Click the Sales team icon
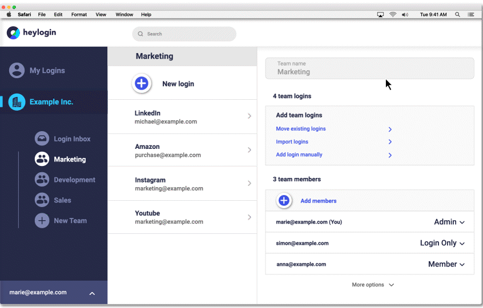Image resolution: width=483 pixels, height=308 pixels. [x=42, y=200]
